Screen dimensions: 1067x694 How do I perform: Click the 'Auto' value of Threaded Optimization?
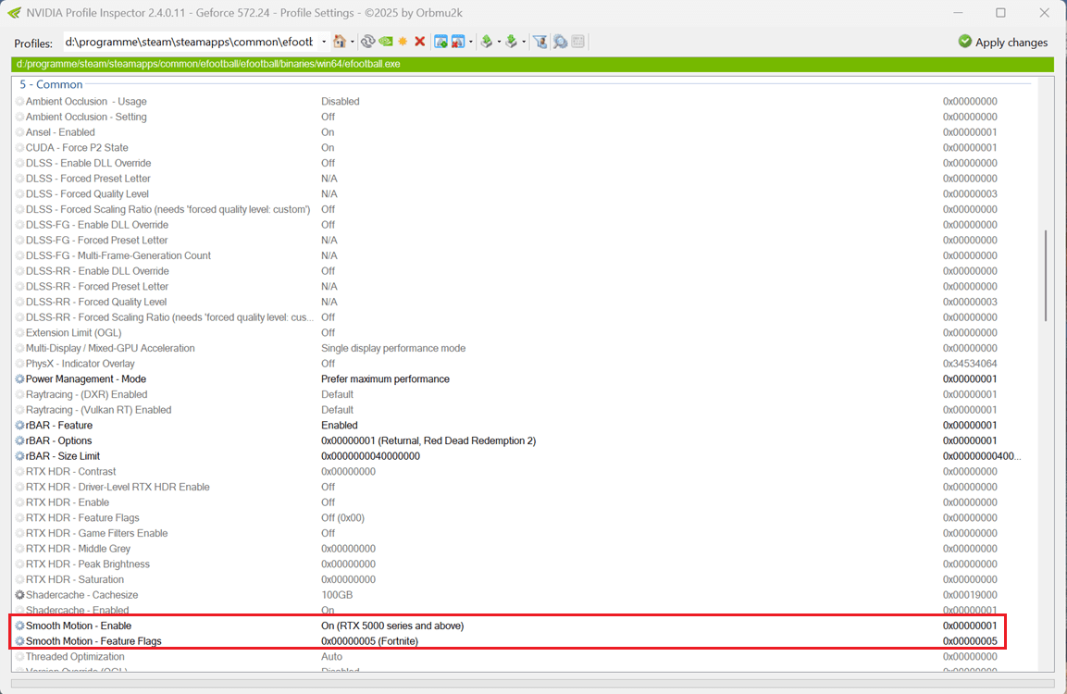(331, 657)
